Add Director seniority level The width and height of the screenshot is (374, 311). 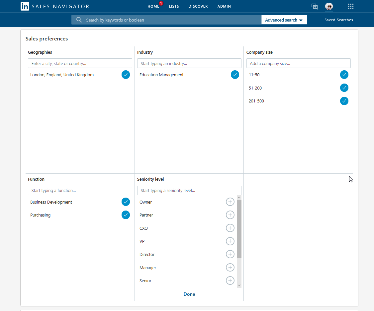230,254
